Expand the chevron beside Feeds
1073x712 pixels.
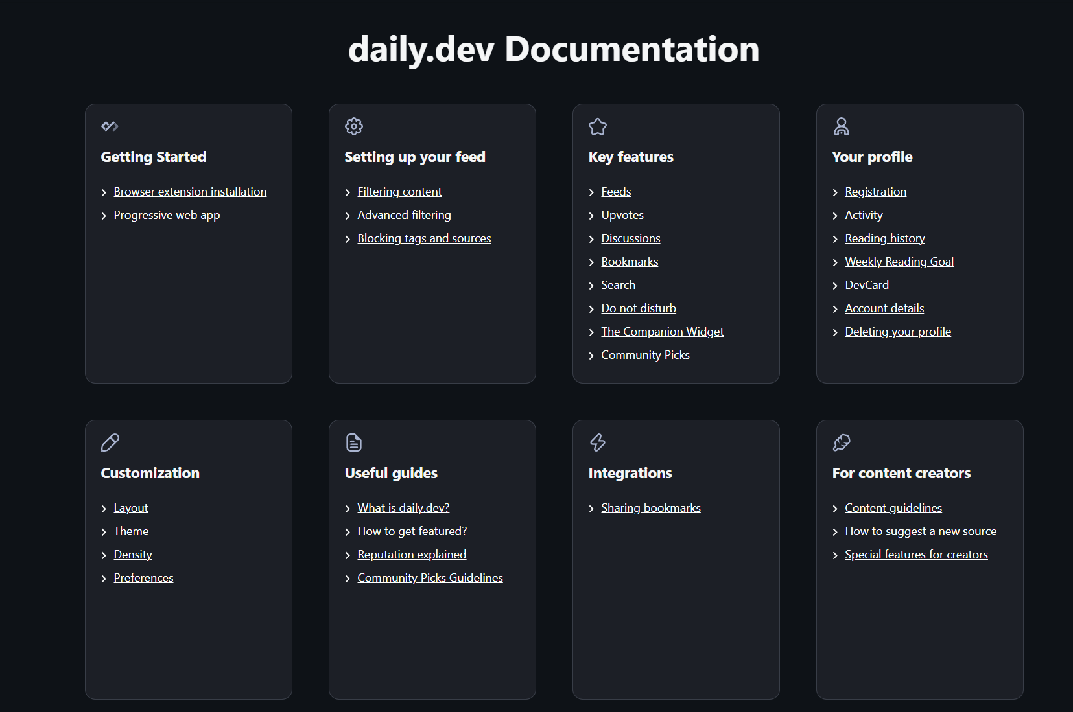pyautogui.click(x=591, y=192)
